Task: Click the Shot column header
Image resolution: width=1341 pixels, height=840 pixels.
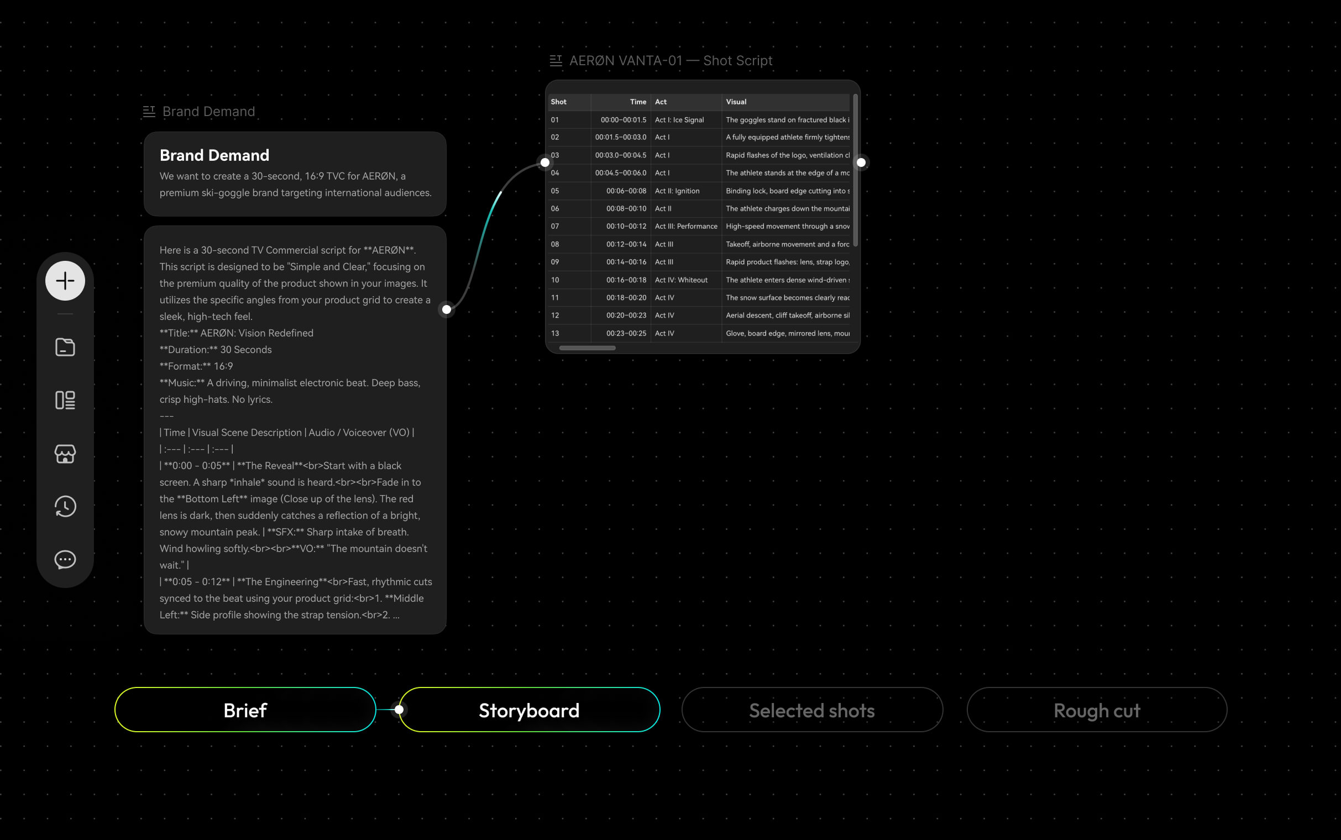Action: (x=569, y=102)
